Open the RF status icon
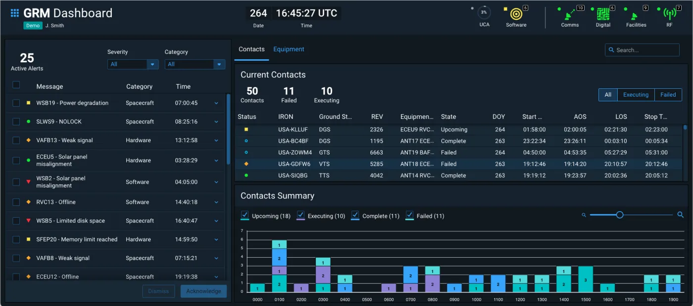This screenshot has height=306, width=693. (669, 15)
